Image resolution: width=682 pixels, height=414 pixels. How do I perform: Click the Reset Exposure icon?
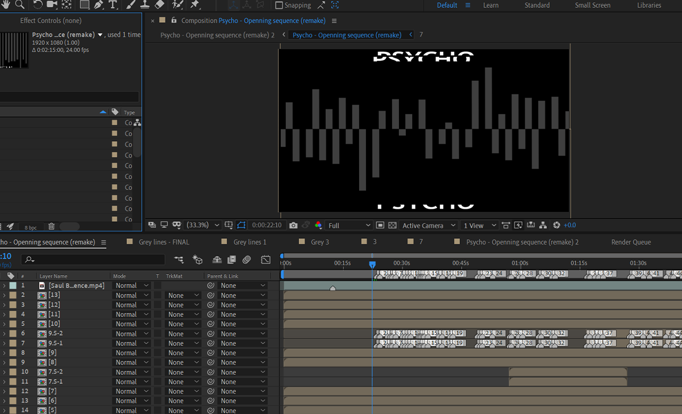[556, 225]
